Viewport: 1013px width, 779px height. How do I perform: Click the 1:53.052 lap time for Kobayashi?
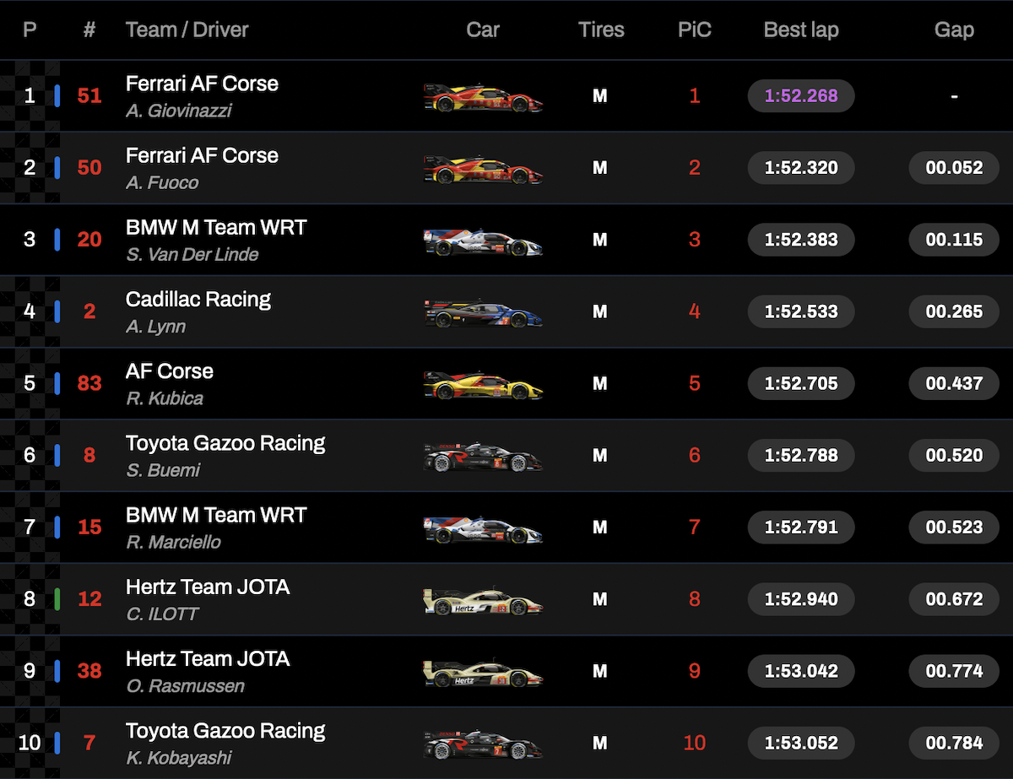tap(801, 743)
